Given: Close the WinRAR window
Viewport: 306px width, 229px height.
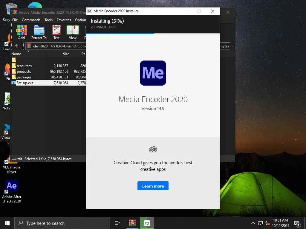Looking at the screenshot, I should pyautogui.click(x=228, y=12).
